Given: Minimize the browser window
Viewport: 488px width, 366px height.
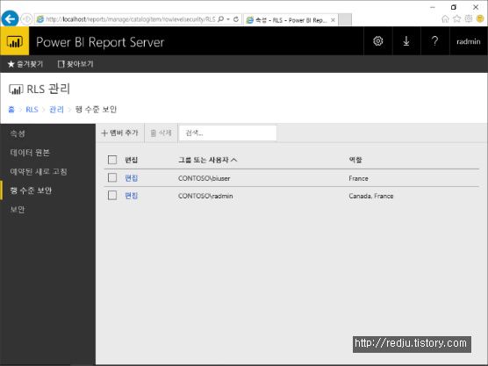Looking at the screenshot, I should click(433, 7).
